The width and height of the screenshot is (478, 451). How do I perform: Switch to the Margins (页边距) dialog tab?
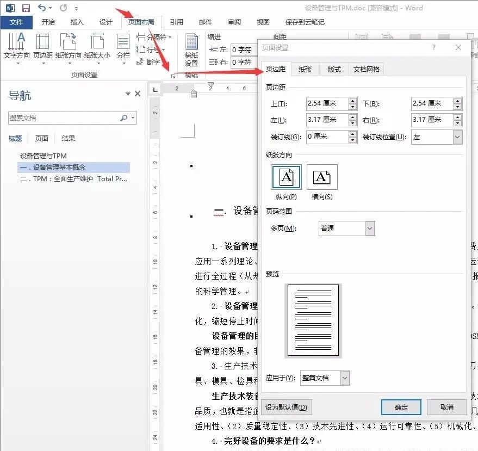coord(276,69)
